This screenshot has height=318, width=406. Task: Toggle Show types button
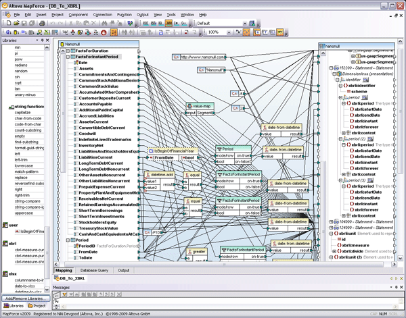pyautogui.click(x=265, y=32)
